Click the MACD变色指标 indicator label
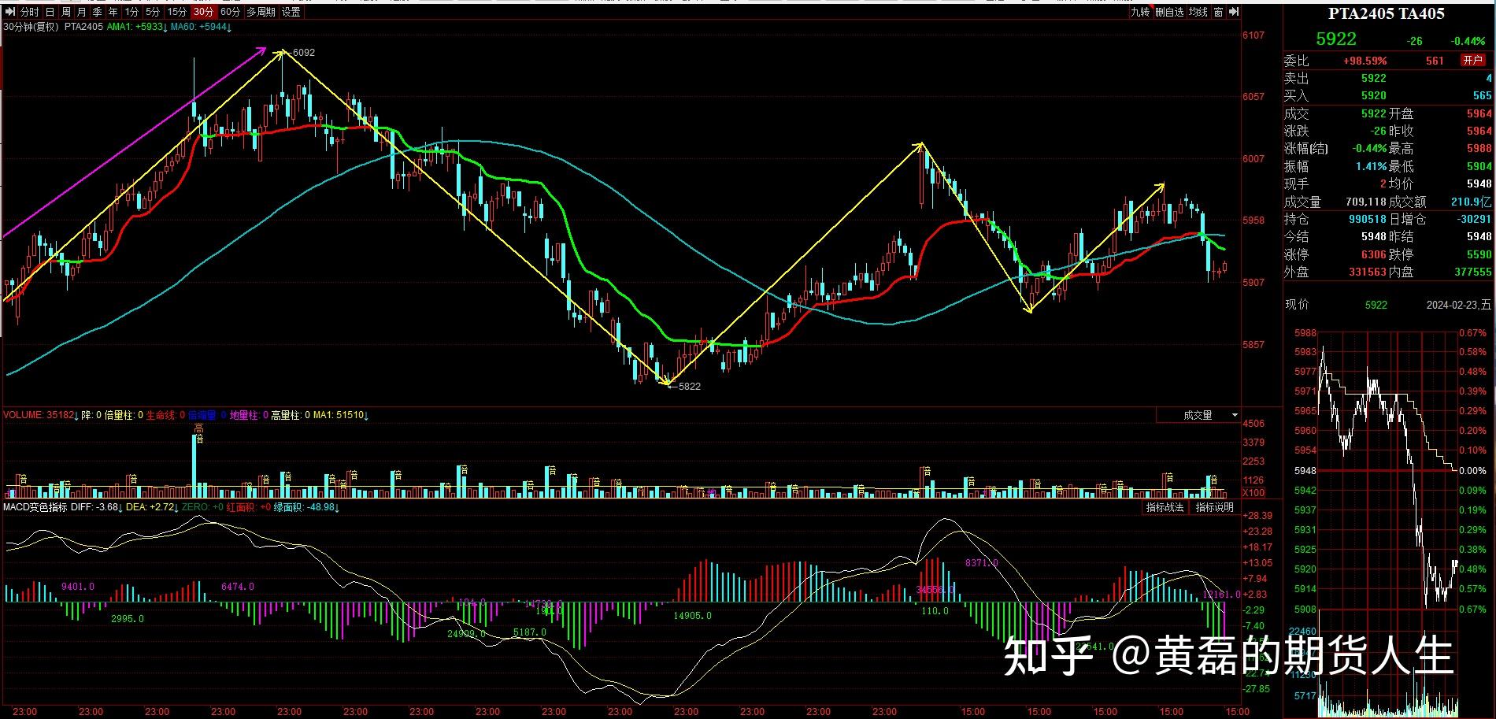The height and width of the screenshot is (719, 1496). coord(35,508)
